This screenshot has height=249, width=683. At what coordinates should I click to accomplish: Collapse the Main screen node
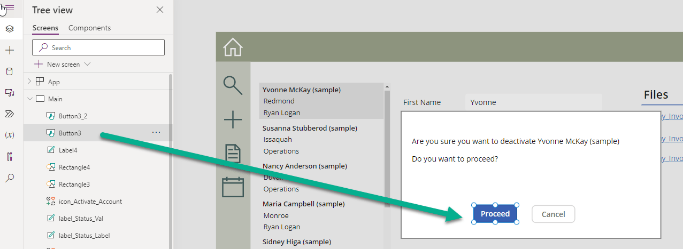click(x=29, y=99)
